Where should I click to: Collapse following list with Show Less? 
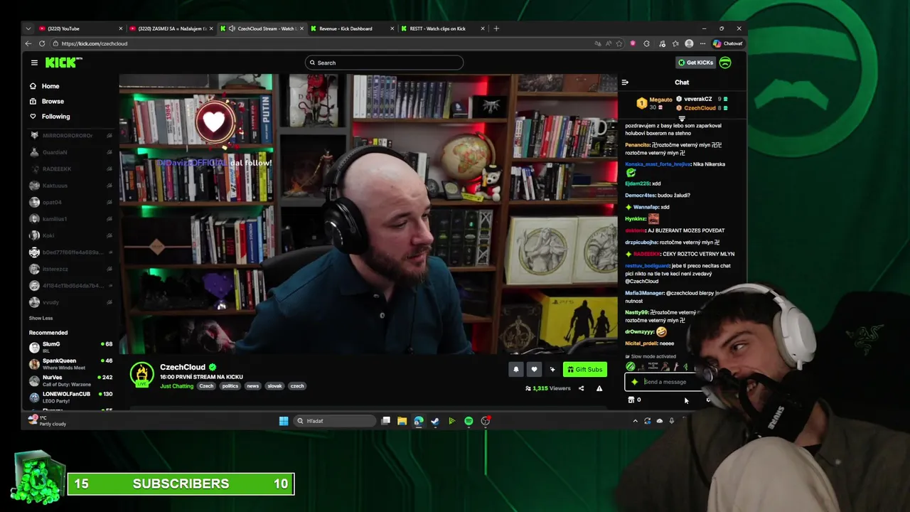(x=41, y=318)
